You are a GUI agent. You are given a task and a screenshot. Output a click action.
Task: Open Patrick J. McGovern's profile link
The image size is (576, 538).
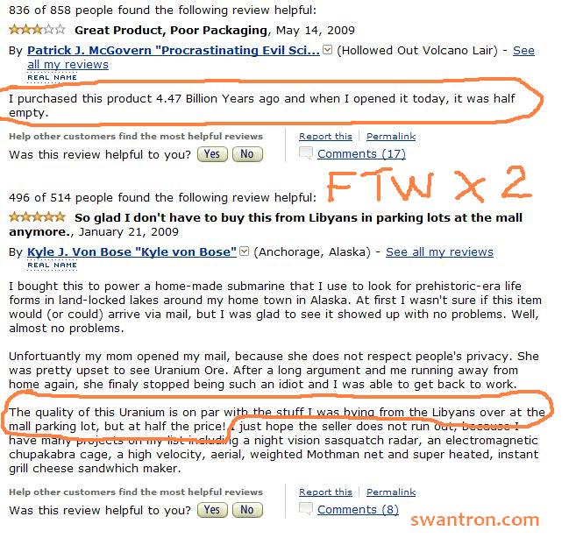click(173, 51)
